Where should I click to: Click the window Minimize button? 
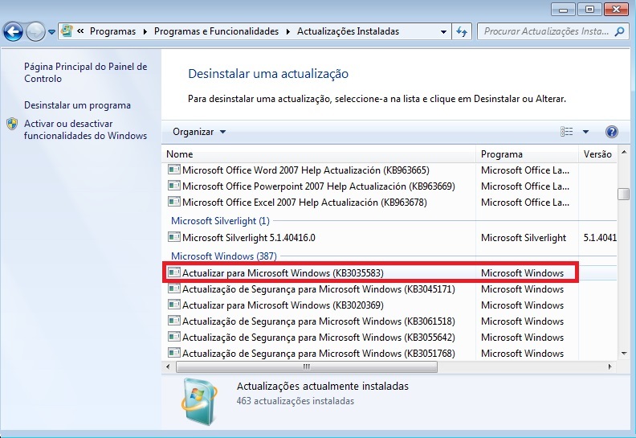tap(563, 10)
